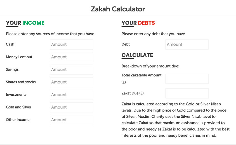Click the YOUR INCOME section heading
Image resolution: width=236 pixels, height=145 pixels.
coord(25,23)
